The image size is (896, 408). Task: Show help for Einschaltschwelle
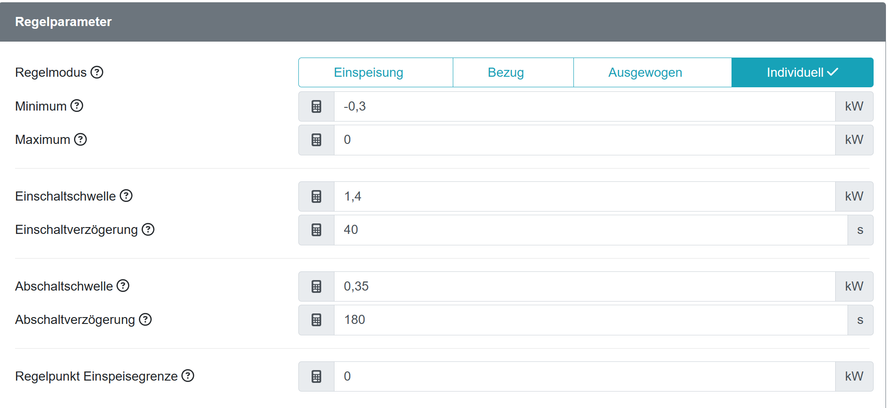[x=126, y=196]
